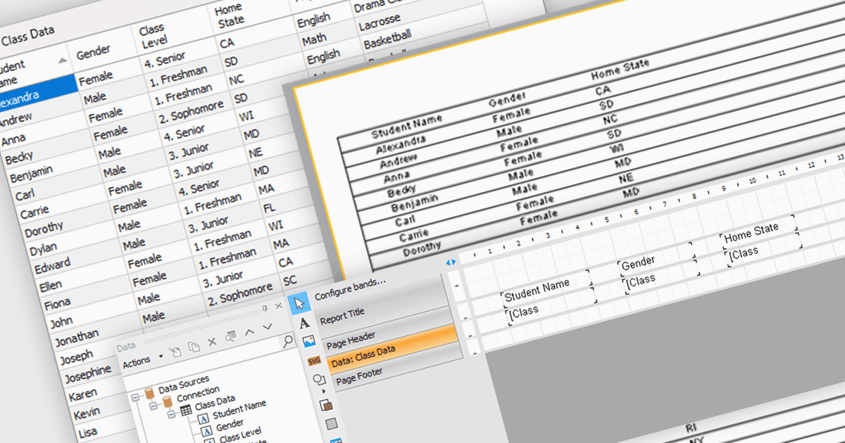Click Alexandra in report preview
845x443 pixels.
(402, 145)
